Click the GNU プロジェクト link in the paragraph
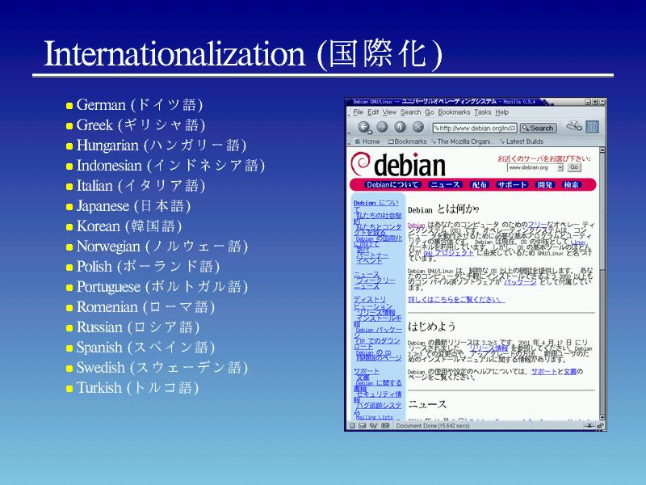The image size is (646, 485). click(448, 253)
